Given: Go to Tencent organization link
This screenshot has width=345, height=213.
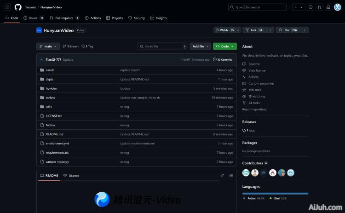Looking at the screenshot, I should click(x=30, y=7).
